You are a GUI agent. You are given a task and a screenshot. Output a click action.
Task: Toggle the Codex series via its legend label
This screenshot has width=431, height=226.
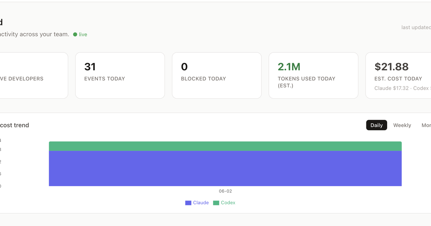pos(228,203)
